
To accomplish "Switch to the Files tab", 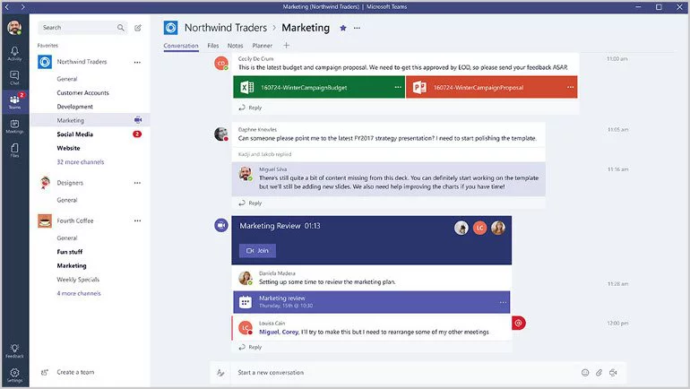I will (213, 46).
